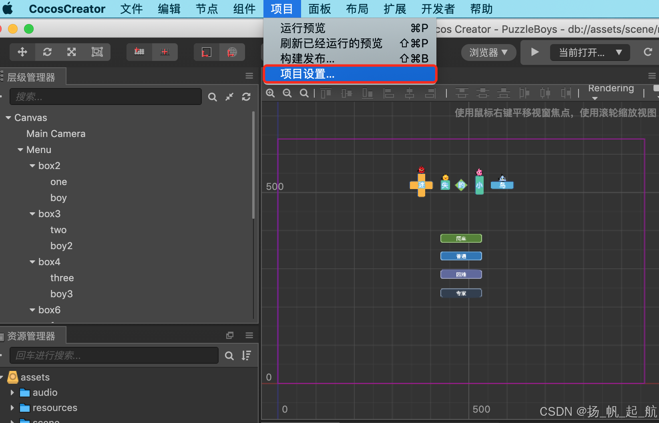Screen dimensions: 659x423
Task: Collapse all nodes in hierarchy
Action: pyautogui.click(x=229, y=97)
